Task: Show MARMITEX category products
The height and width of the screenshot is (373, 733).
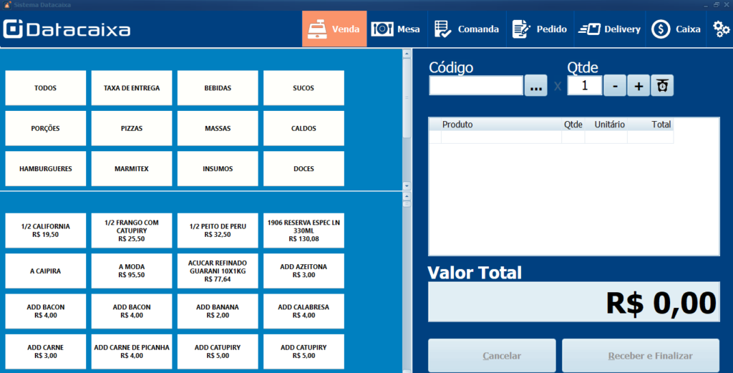Action: click(x=132, y=169)
